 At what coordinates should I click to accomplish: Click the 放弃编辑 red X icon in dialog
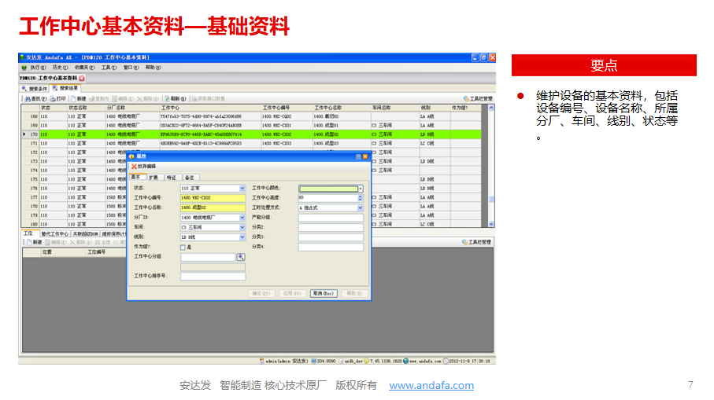[134, 167]
